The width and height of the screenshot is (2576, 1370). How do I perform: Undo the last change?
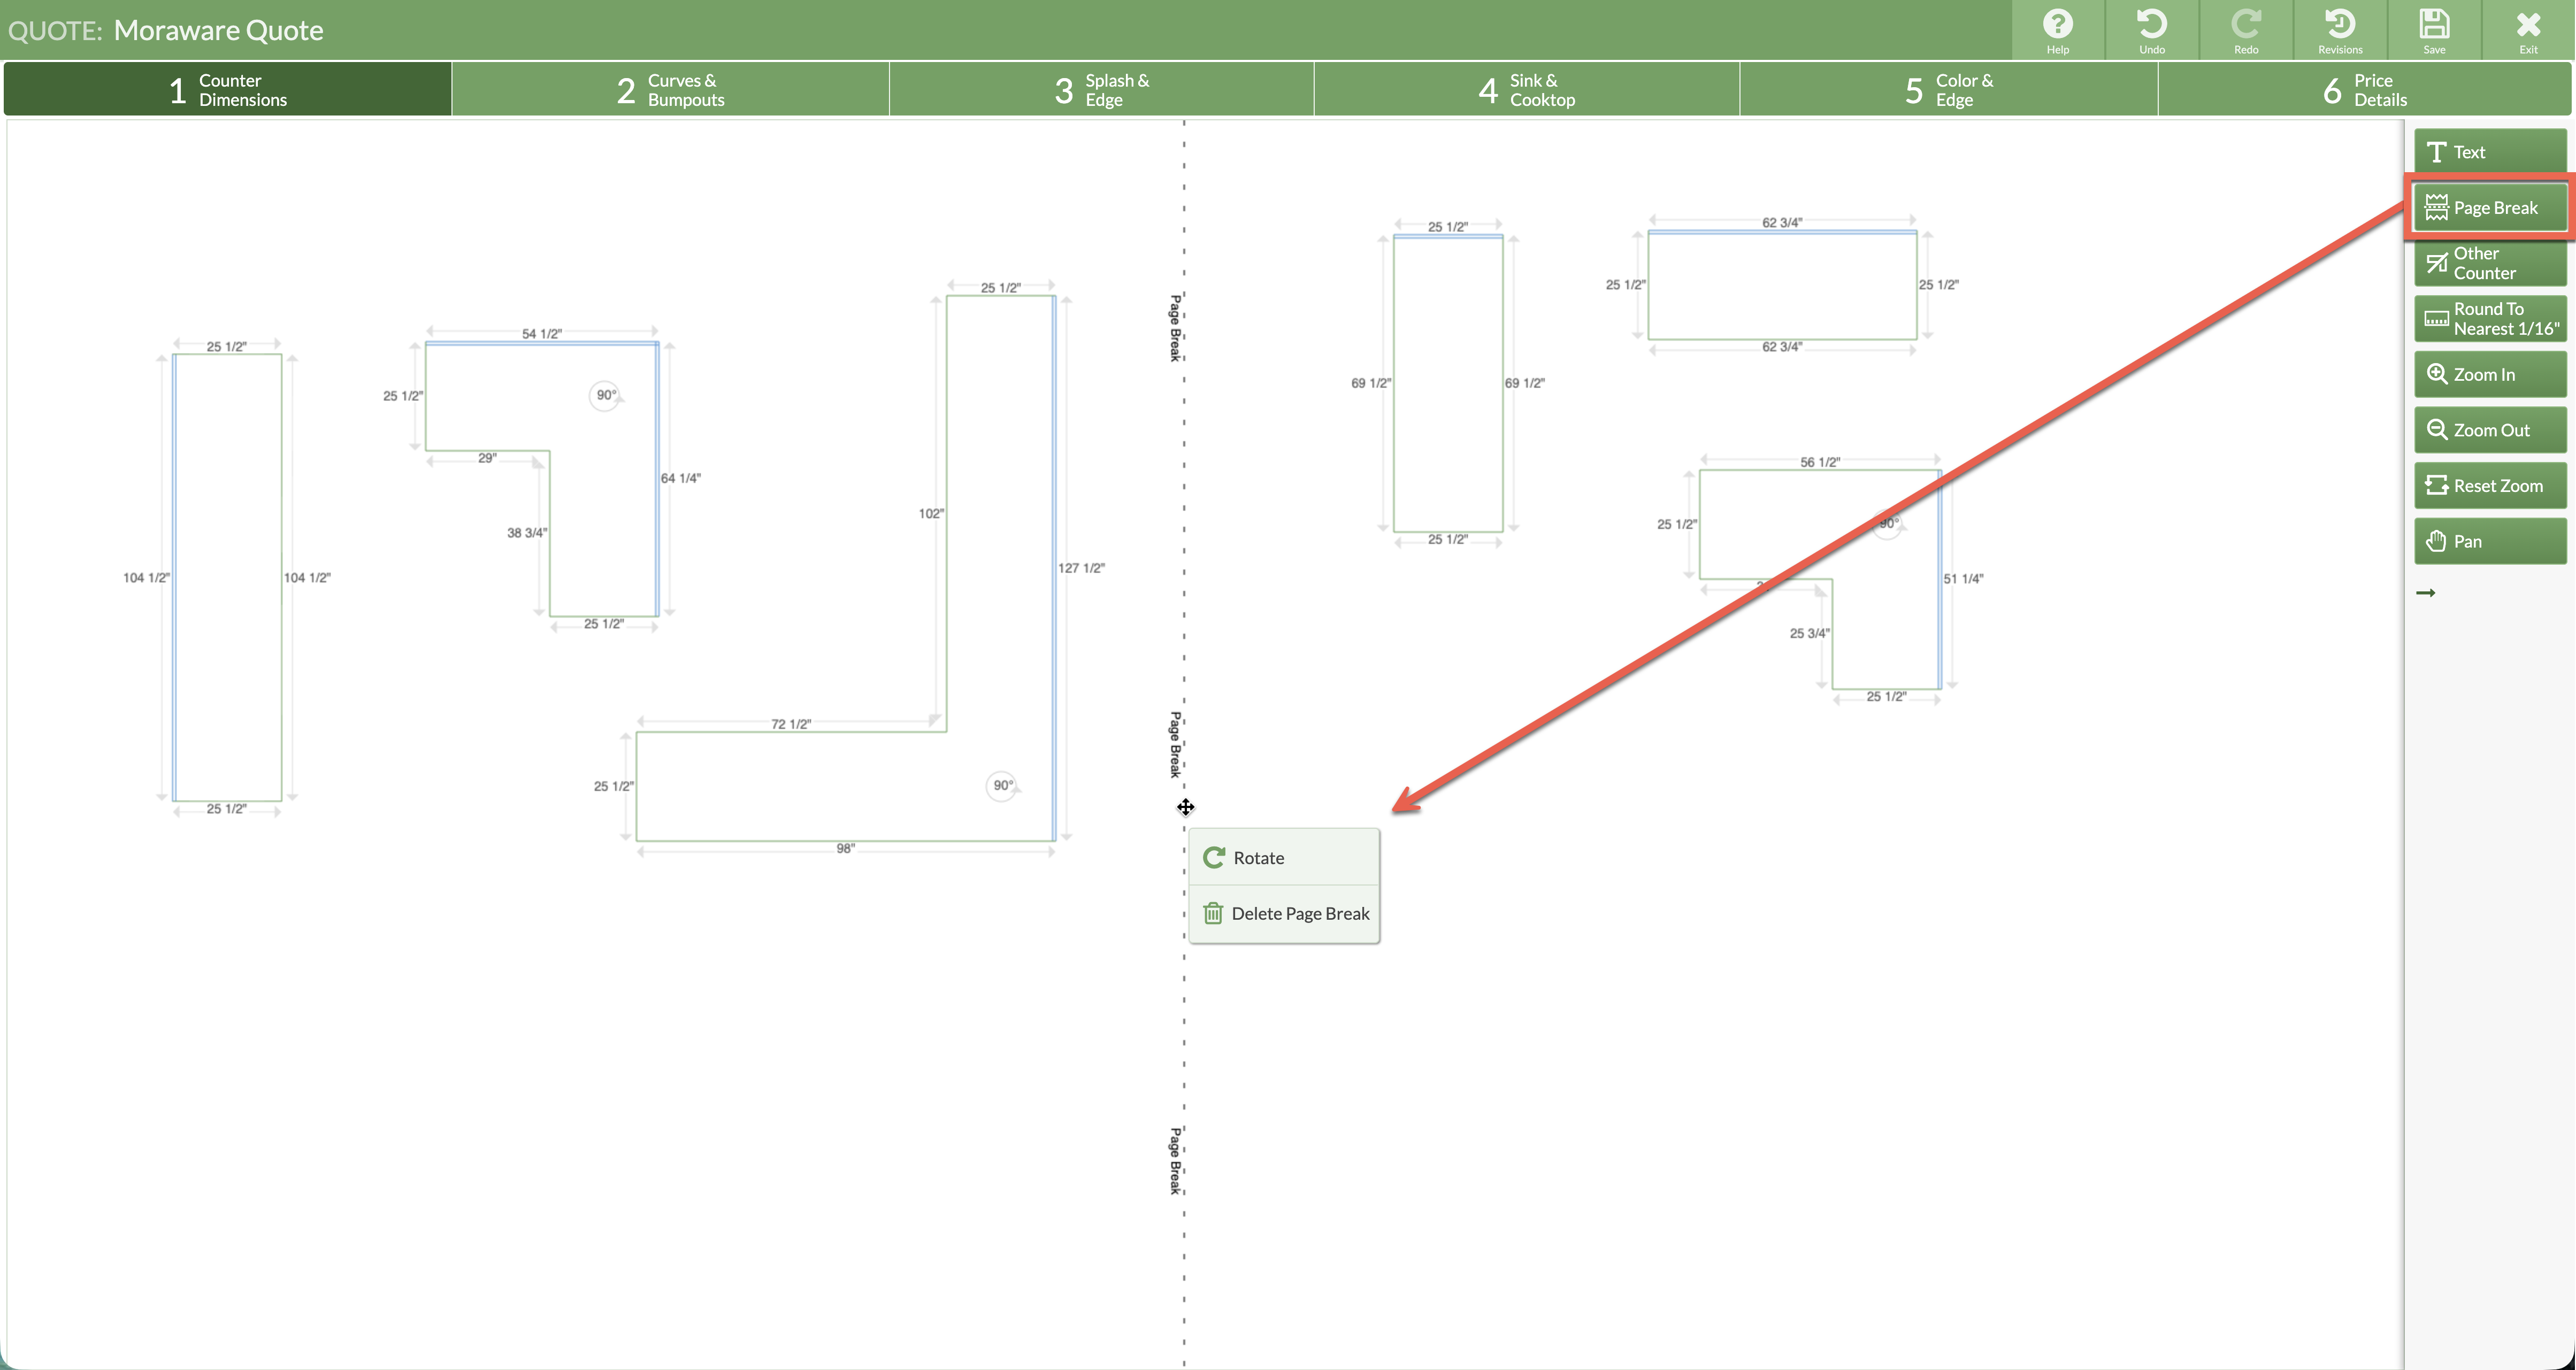click(x=2151, y=30)
